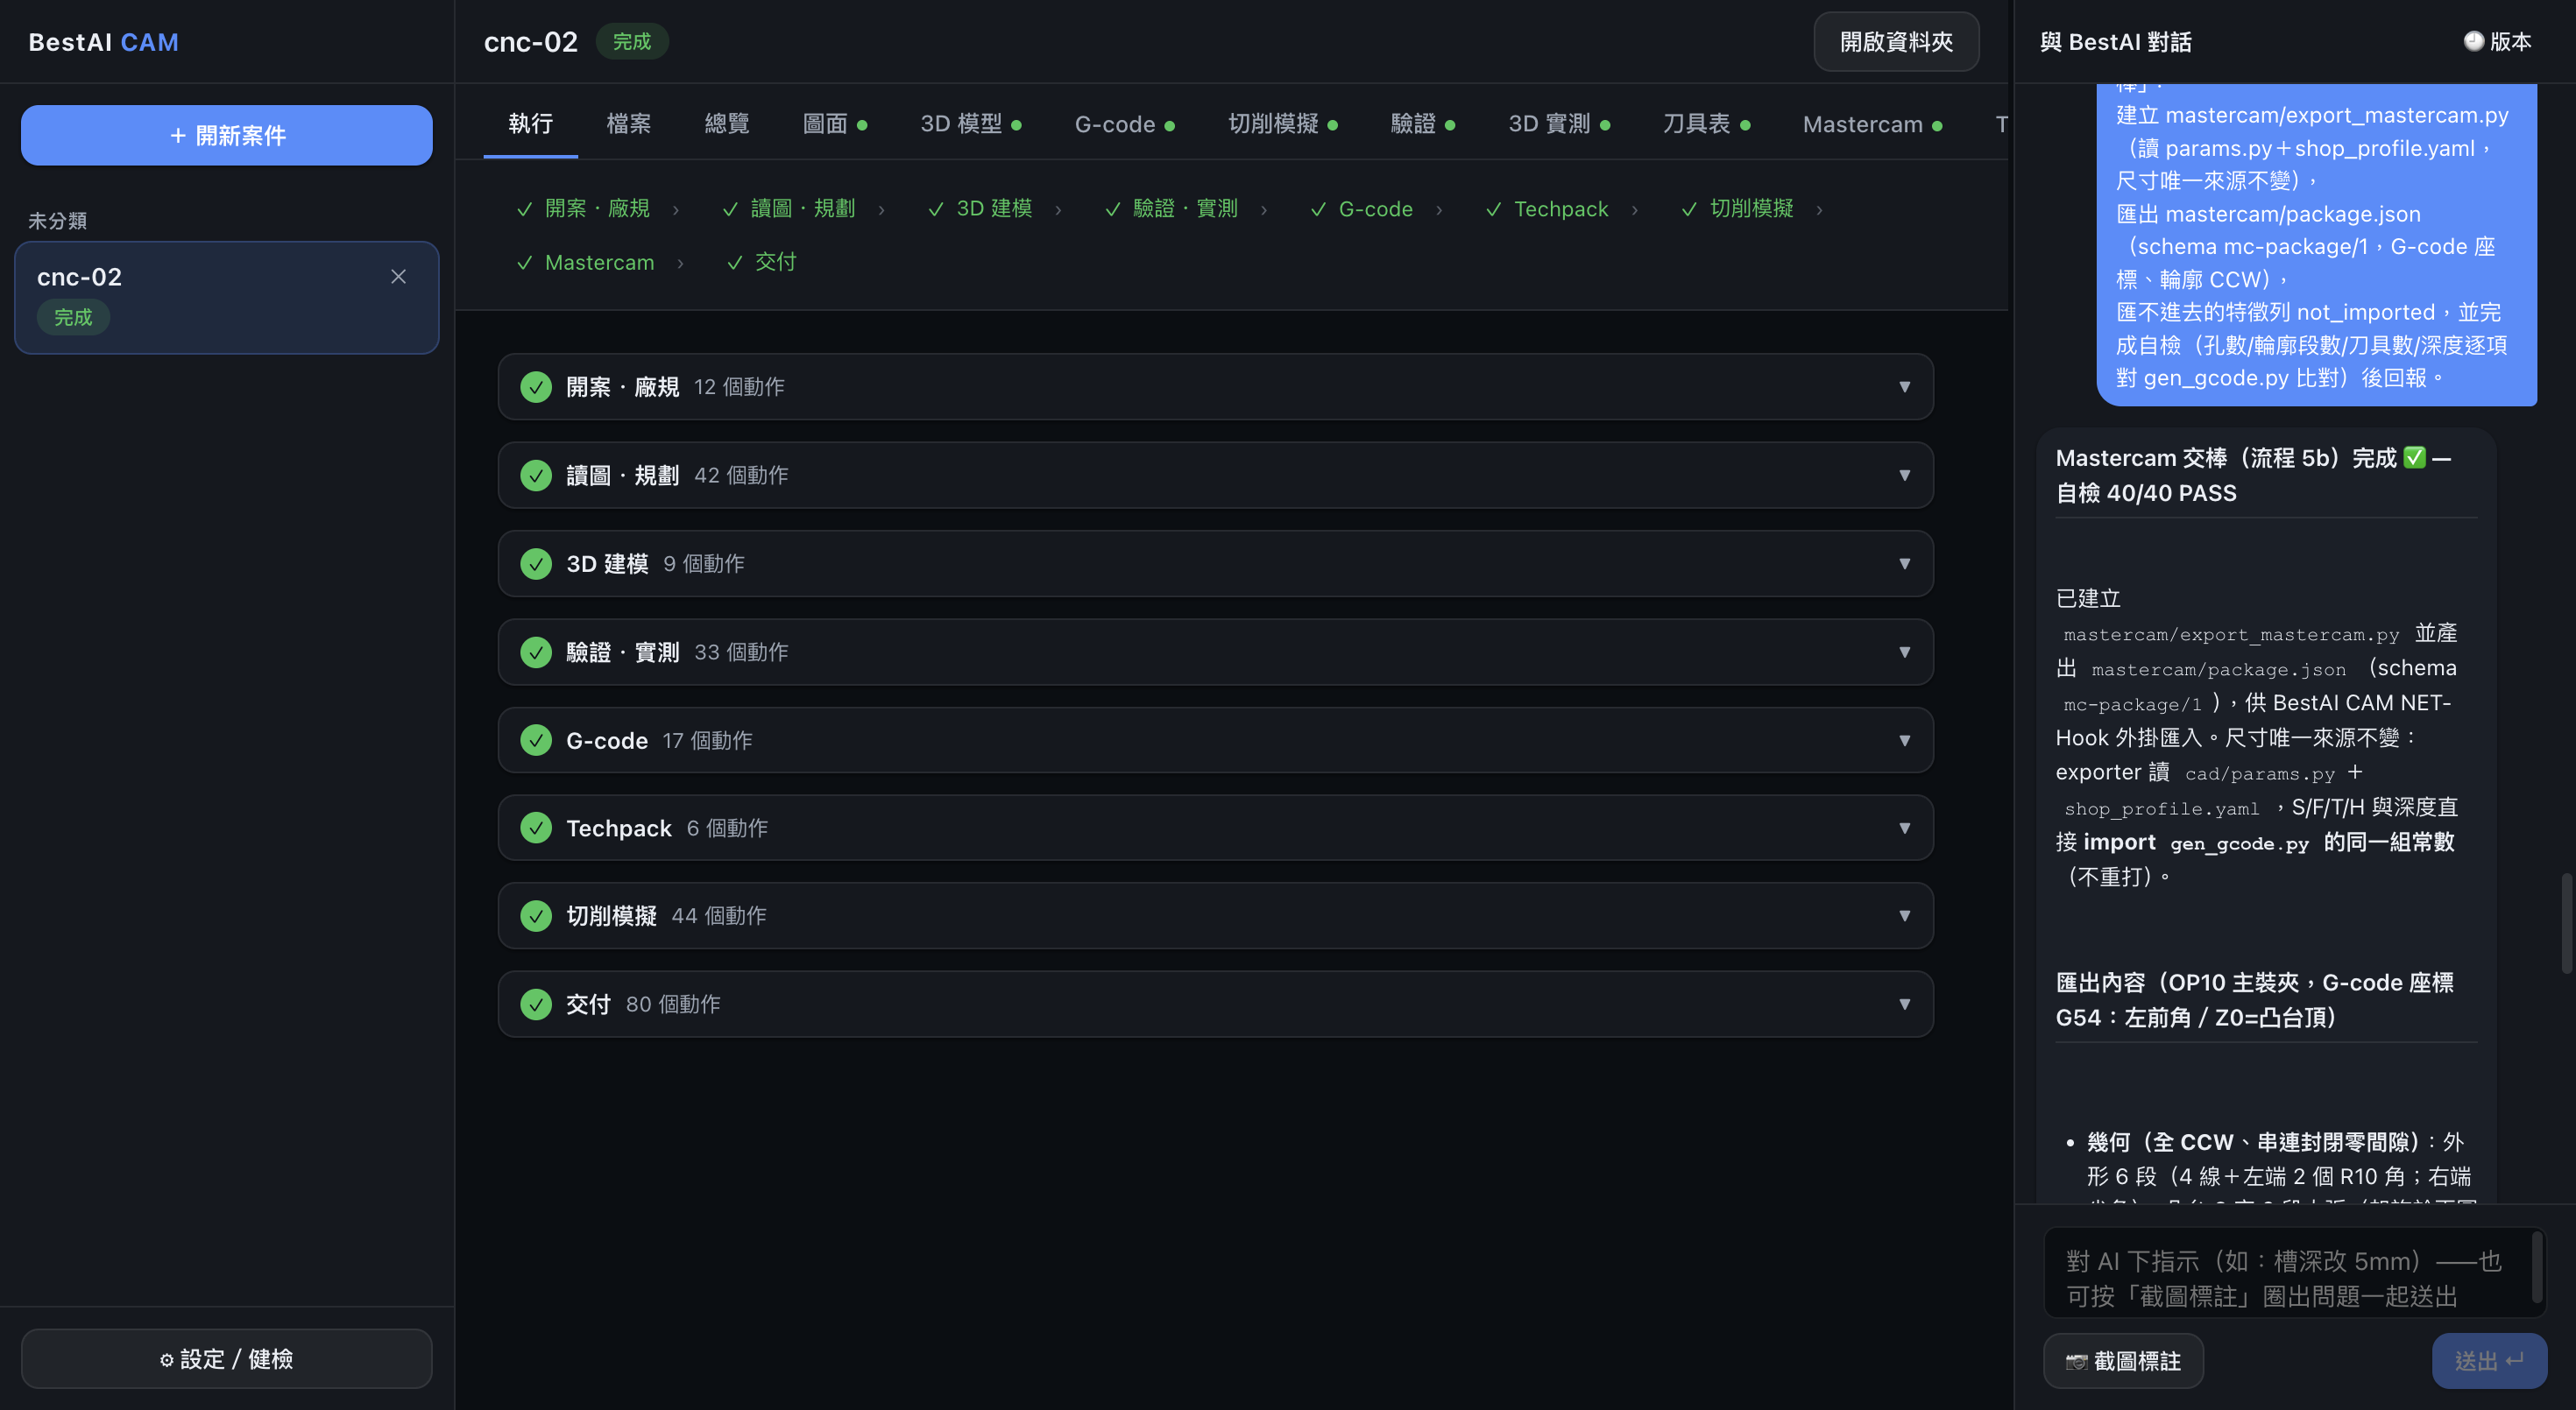
Task: Open the 刀具表 tab
Action: [1705, 123]
